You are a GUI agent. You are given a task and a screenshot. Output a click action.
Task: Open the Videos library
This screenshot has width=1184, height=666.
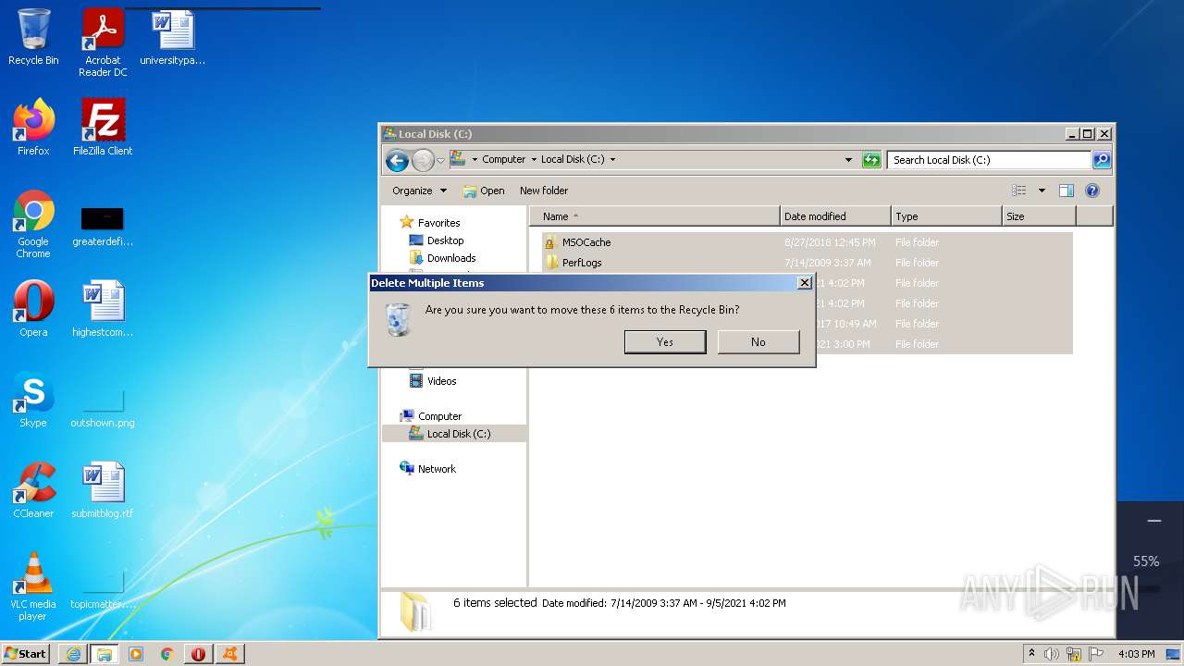tap(441, 381)
